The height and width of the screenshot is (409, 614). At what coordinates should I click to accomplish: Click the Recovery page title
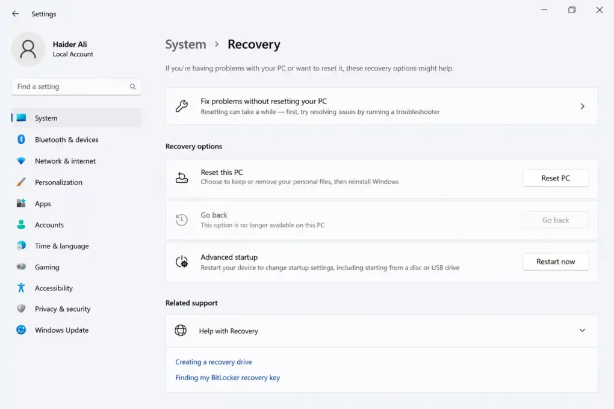click(254, 45)
